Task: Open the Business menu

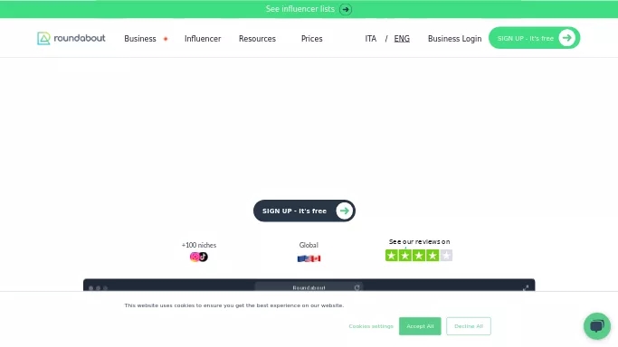Action: (140, 39)
